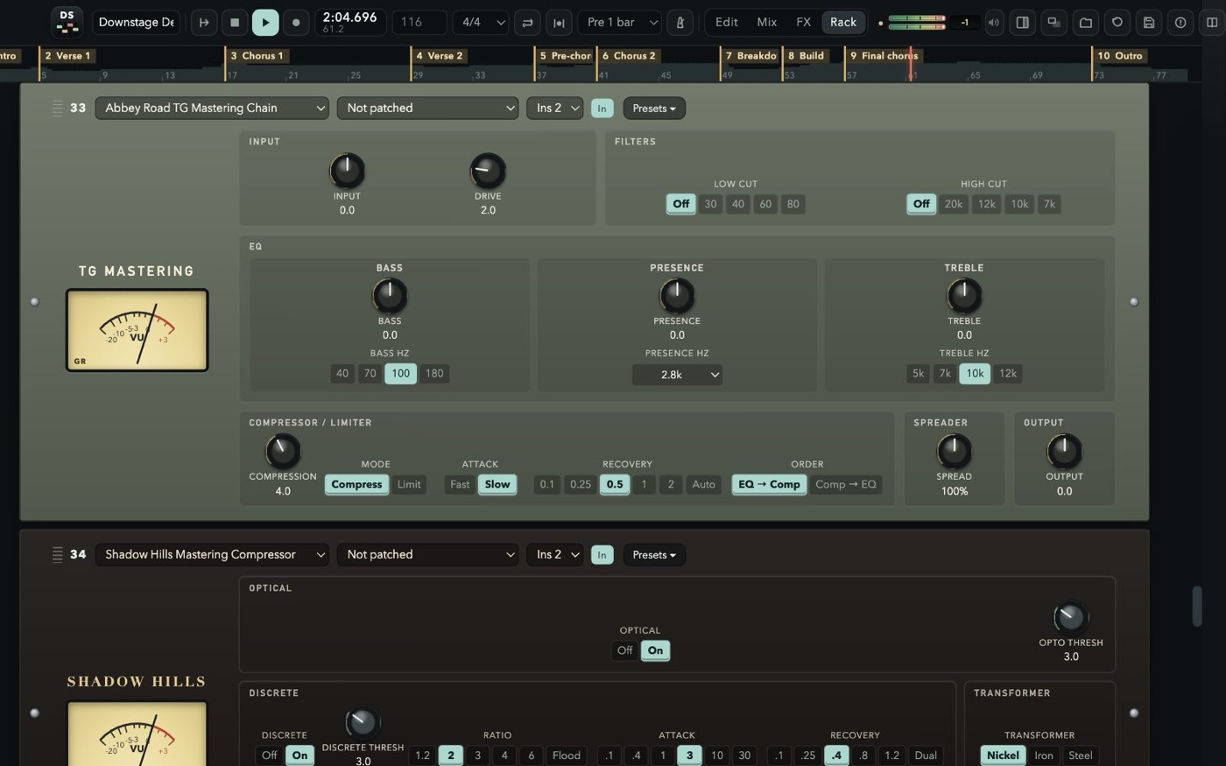Click the return-to-start transport icon
Screen dimensions: 1226x766
(204, 22)
